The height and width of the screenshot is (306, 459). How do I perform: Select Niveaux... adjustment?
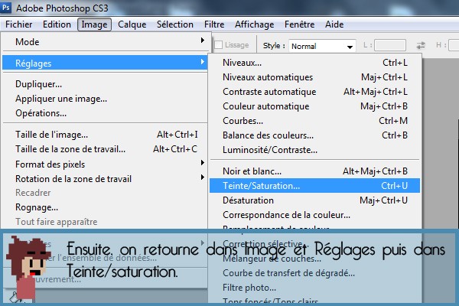click(314, 63)
